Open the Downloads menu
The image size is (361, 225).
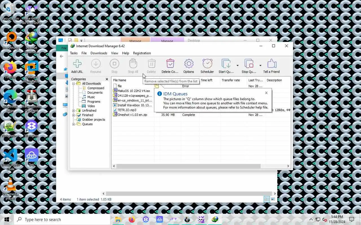pos(99,53)
